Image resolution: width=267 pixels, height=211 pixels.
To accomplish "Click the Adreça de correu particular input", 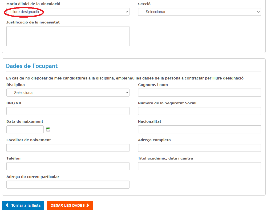I will coord(68,185).
